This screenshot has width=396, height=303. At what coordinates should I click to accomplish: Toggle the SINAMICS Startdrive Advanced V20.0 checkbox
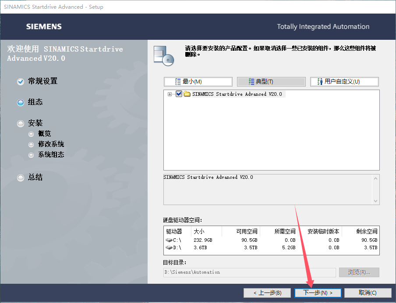(179, 94)
